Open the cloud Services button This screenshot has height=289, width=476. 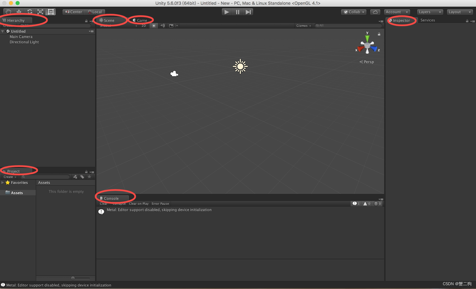point(375,12)
